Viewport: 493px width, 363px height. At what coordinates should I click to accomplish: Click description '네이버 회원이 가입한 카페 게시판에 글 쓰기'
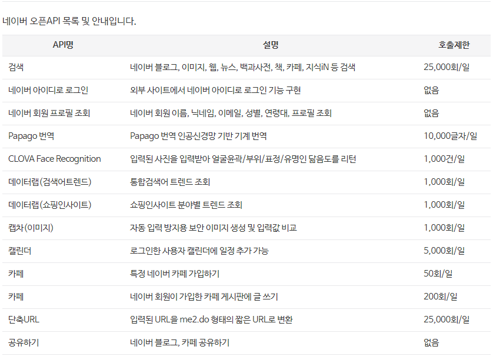coord(204,297)
